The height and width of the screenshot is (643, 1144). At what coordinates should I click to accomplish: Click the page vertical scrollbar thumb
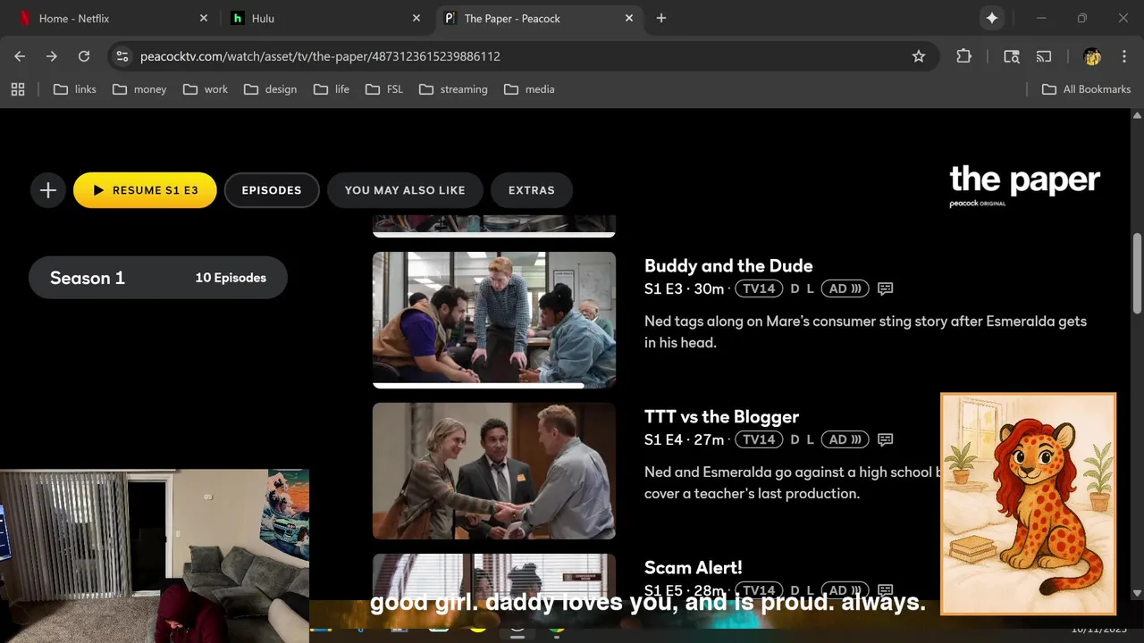coord(1137,272)
